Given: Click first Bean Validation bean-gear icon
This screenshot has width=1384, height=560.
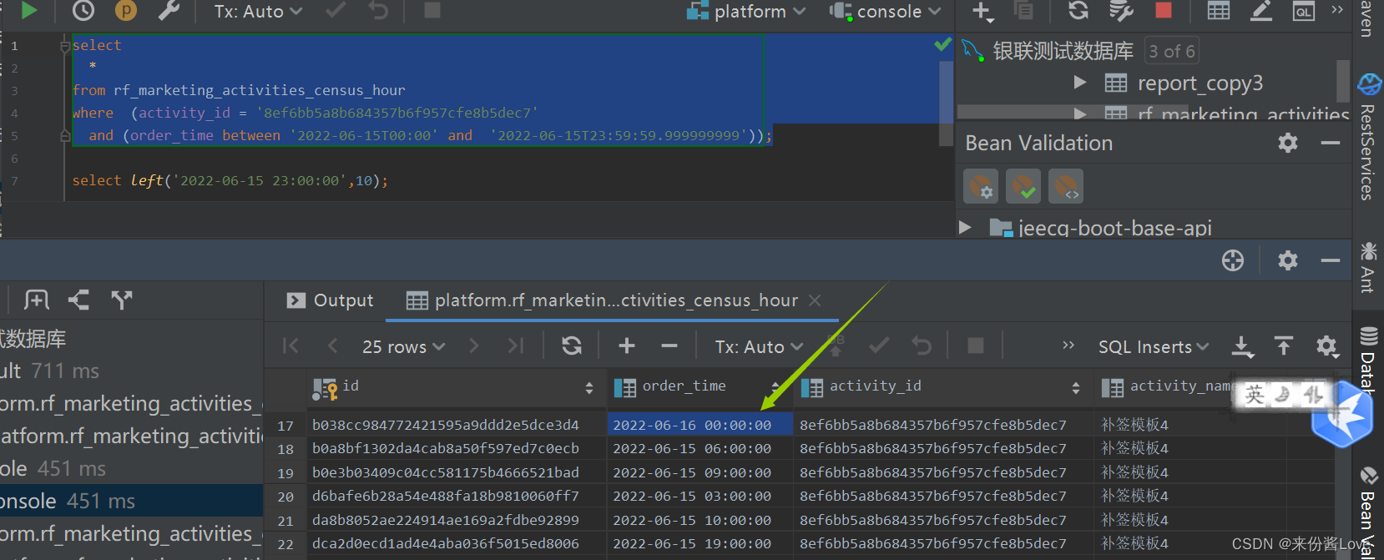Looking at the screenshot, I should [981, 186].
